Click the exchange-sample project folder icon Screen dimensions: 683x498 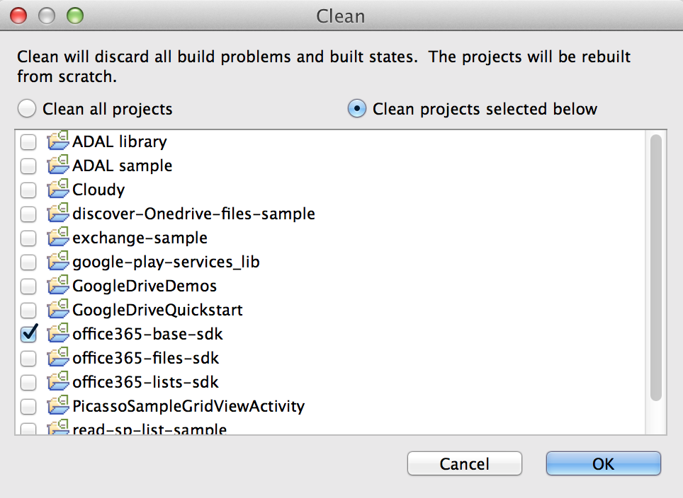[58, 238]
